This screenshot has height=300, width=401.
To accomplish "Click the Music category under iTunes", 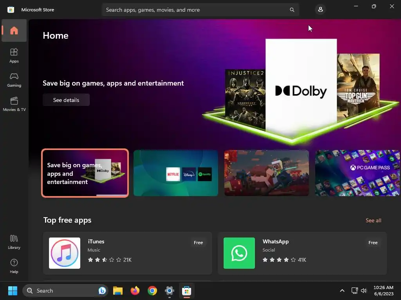I will pyautogui.click(x=94, y=250).
